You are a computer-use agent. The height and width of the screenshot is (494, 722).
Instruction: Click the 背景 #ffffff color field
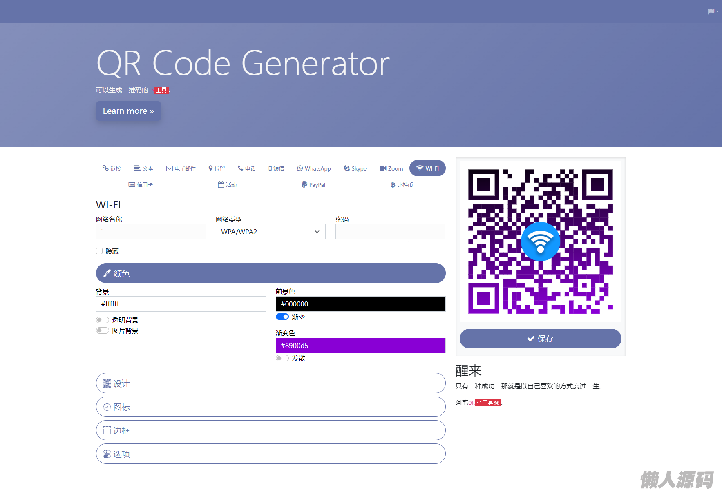181,304
